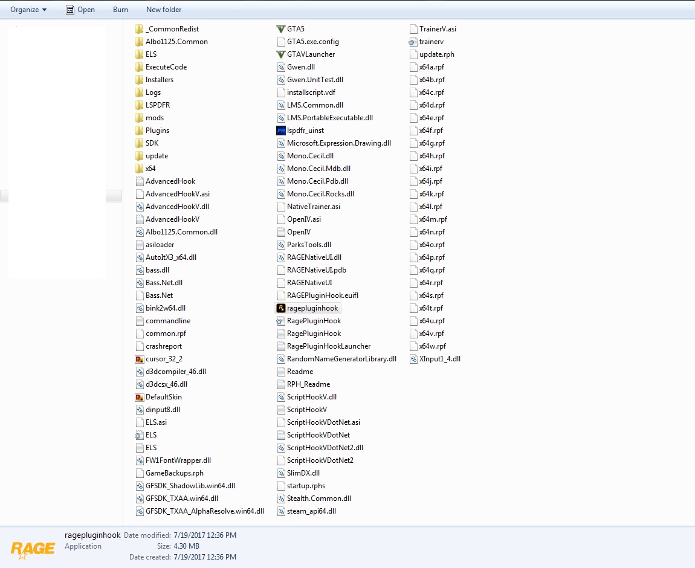Select the mods folder icon
This screenshot has height=568, width=695.
[139, 118]
